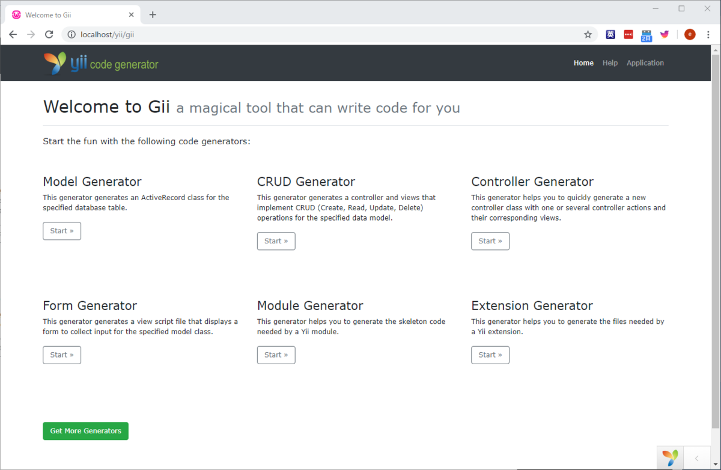Viewport: 721px width, 470px height.
Task: Start the Form Generator
Action: point(62,355)
